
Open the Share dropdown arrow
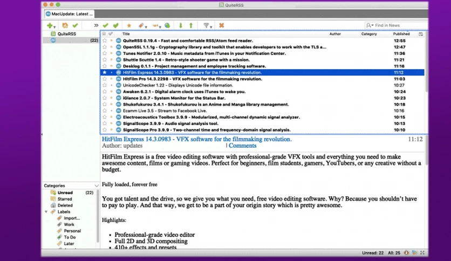(160, 27)
